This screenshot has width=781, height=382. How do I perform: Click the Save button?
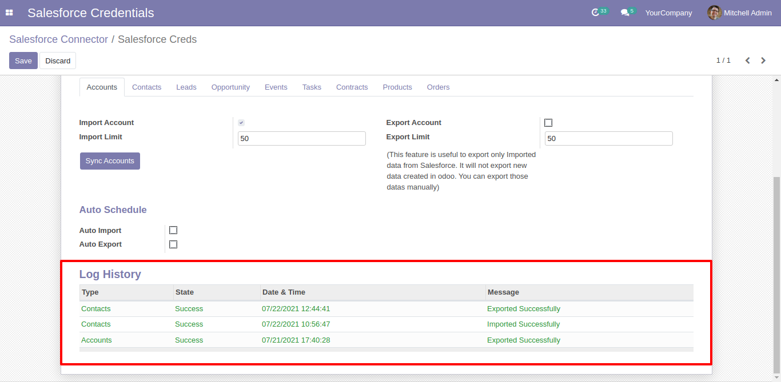coord(23,61)
